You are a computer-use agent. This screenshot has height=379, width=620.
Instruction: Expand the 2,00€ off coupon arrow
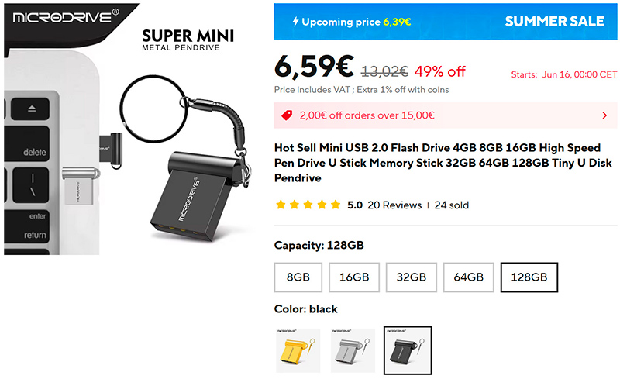tap(604, 115)
